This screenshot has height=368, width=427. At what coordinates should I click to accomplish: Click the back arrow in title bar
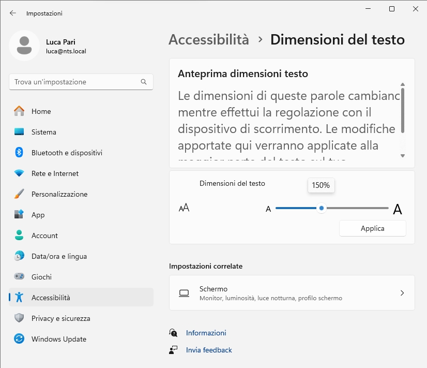click(13, 13)
